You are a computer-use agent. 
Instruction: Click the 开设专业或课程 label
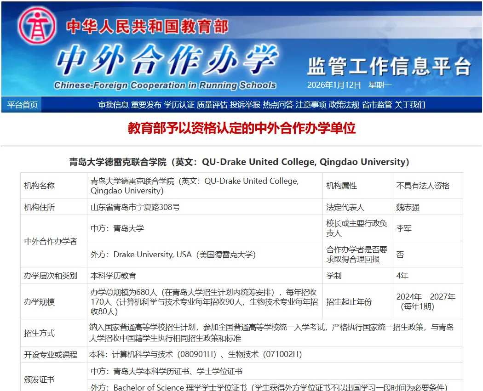click(x=51, y=355)
